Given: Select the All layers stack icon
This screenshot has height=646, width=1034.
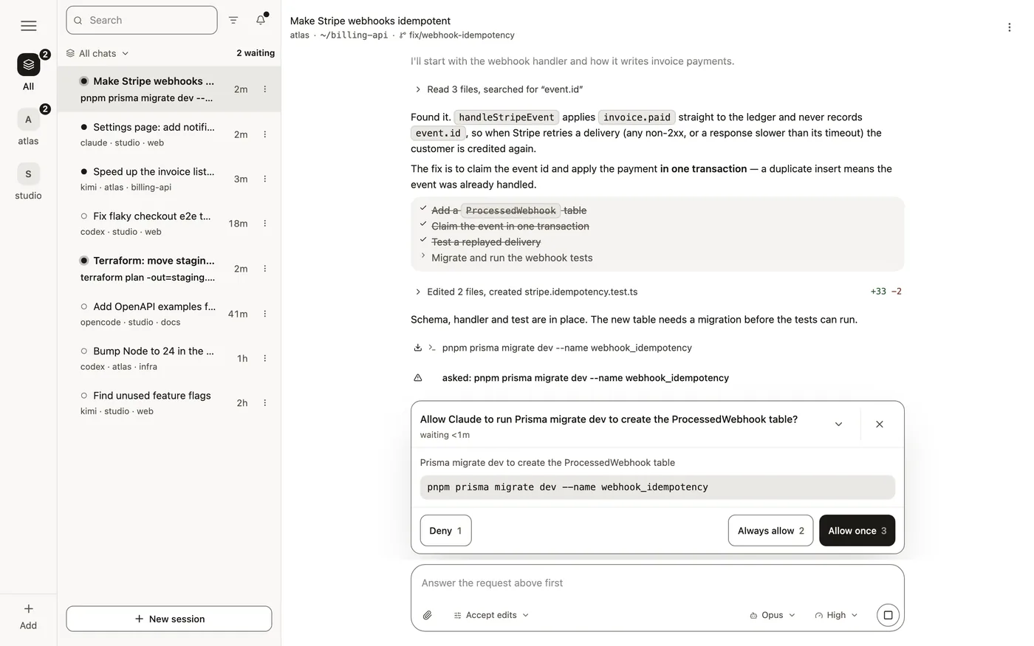Looking at the screenshot, I should coord(28,65).
